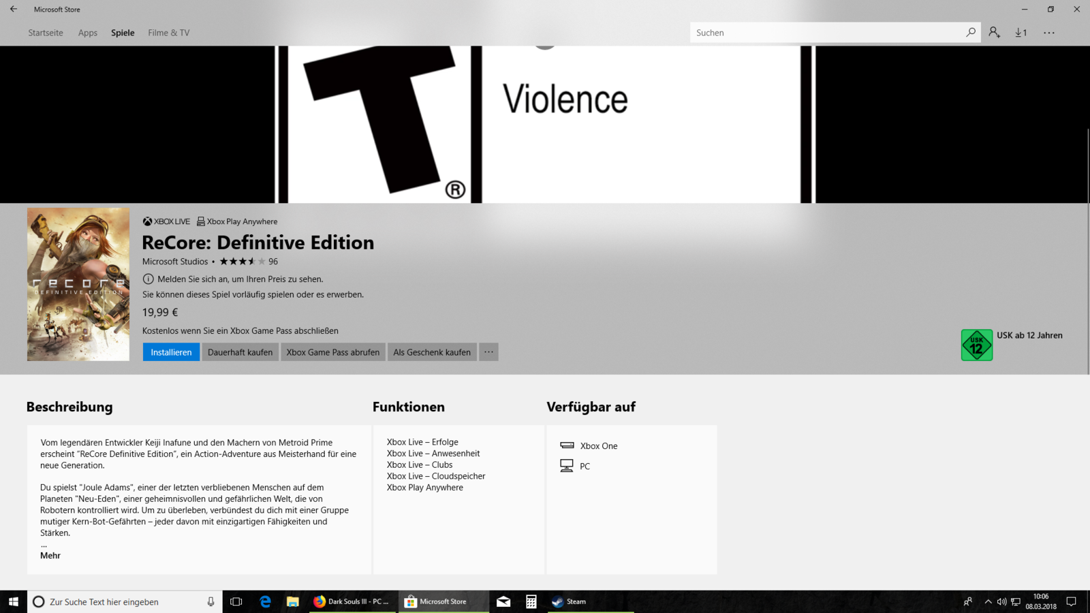Viewport: 1090px width, 613px height.
Task: Click the volume speaker icon
Action: pos(1001,601)
